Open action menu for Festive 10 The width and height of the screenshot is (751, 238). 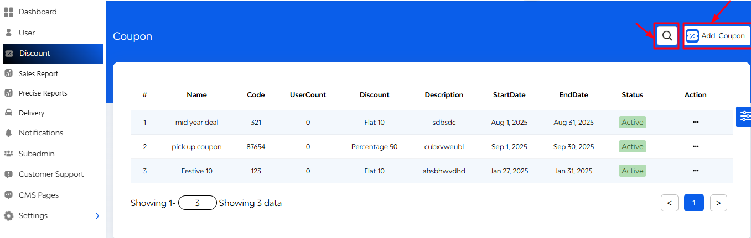click(696, 171)
